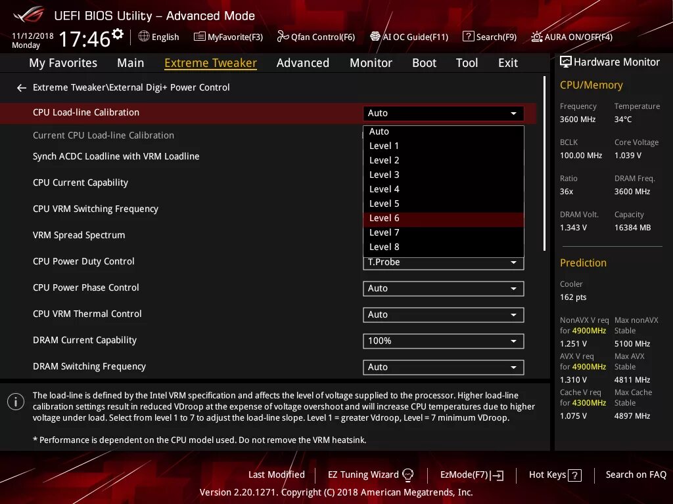The height and width of the screenshot is (504, 673).
Task: Select the Extreme Tweaker tab
Action: [x=210, y=63]
